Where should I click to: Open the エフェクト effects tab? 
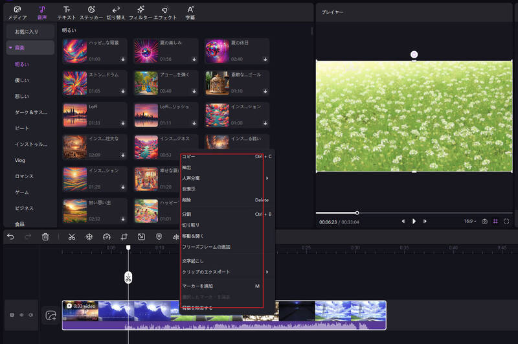(165, 13)
